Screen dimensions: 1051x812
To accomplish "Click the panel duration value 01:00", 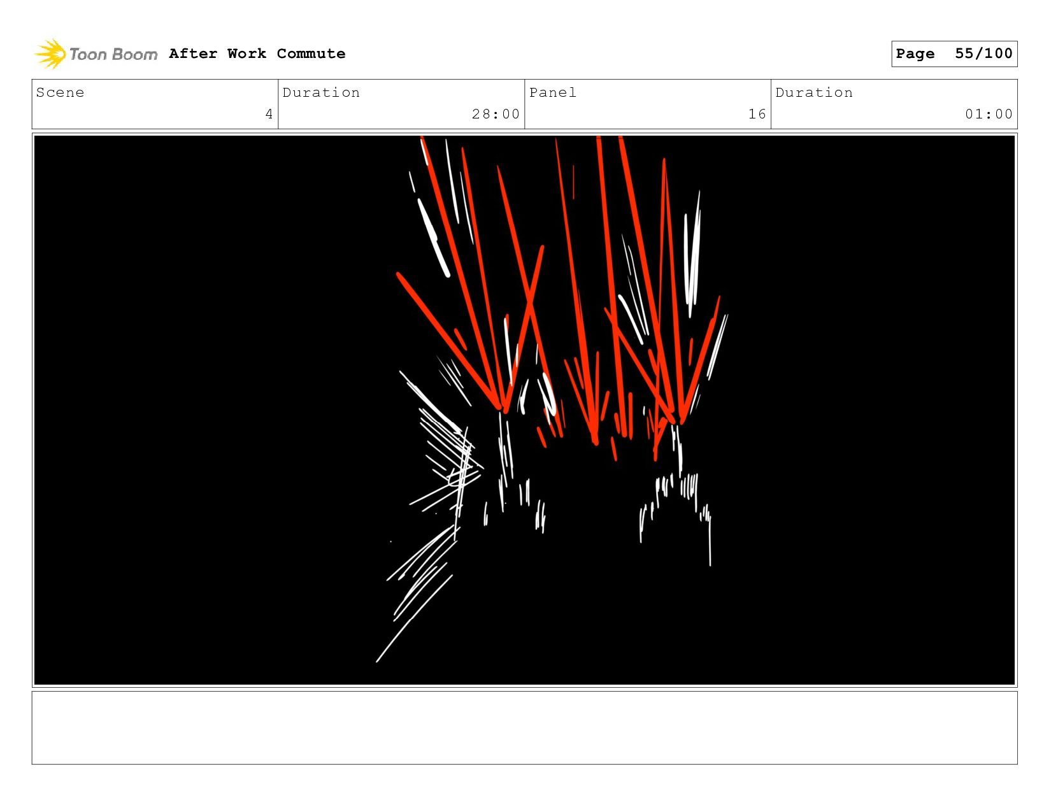I will [x=989, y=114].
